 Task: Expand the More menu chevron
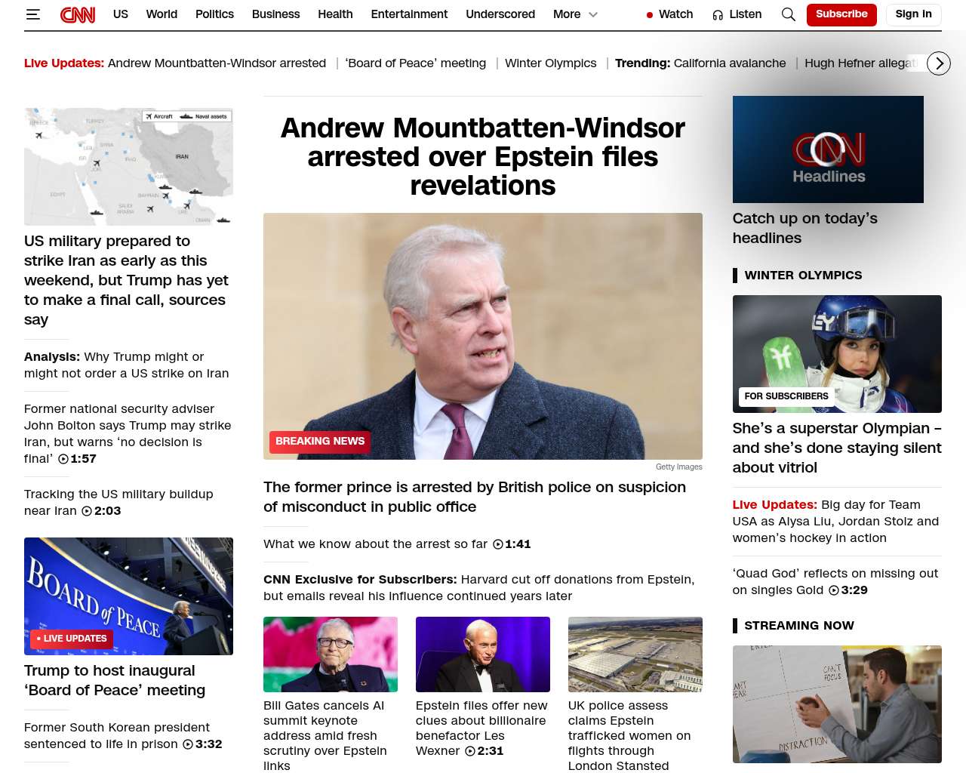tap(593, 14)
